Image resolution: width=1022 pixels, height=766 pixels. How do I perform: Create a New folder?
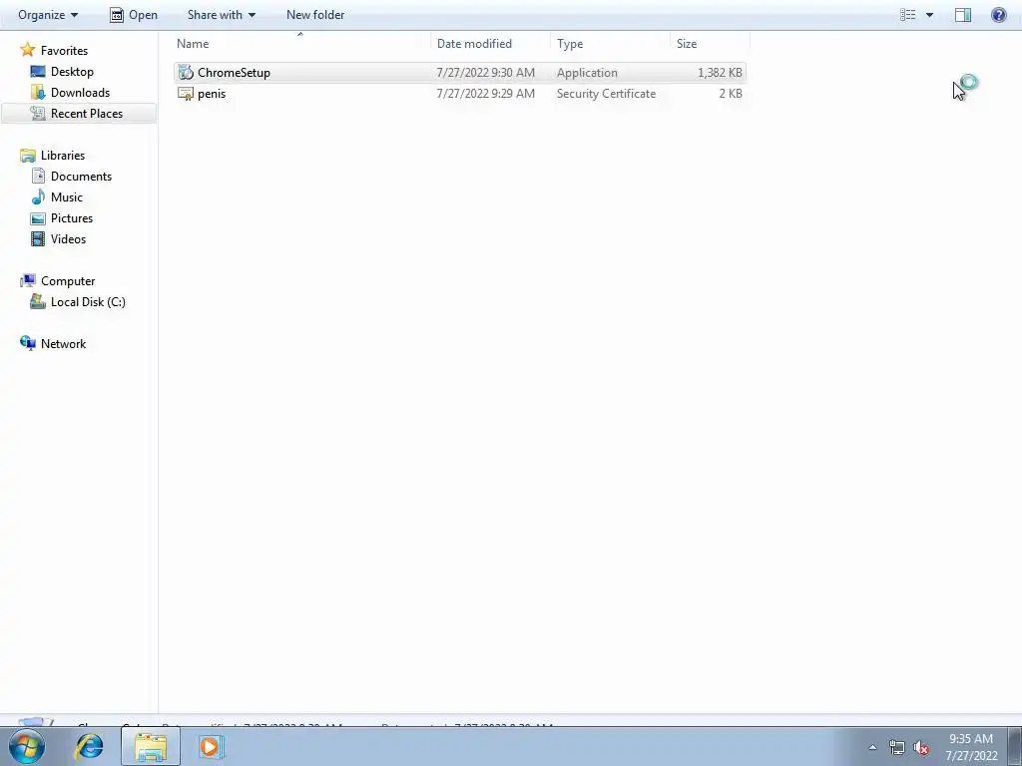[315, 14]
